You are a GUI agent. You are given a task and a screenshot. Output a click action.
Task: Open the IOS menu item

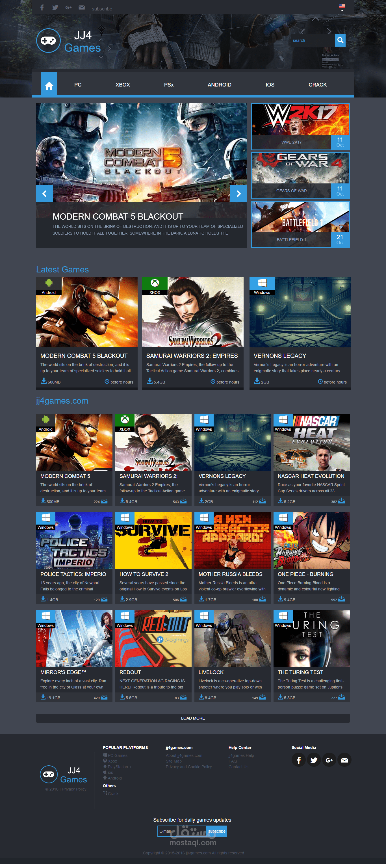pyautogui.click(x=270, y=85)
